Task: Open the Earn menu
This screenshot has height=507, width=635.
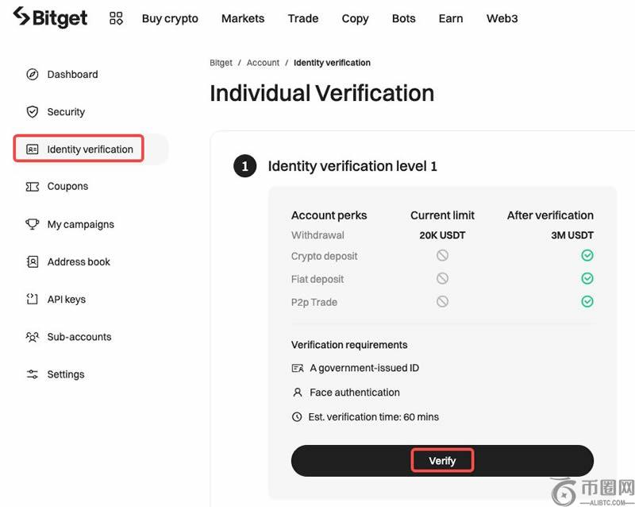Action: 451,18
